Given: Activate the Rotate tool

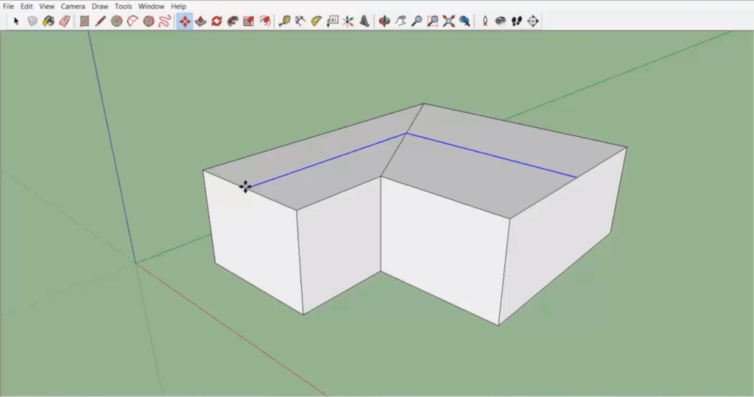Looking at the screenshot, I should (216, 21).
